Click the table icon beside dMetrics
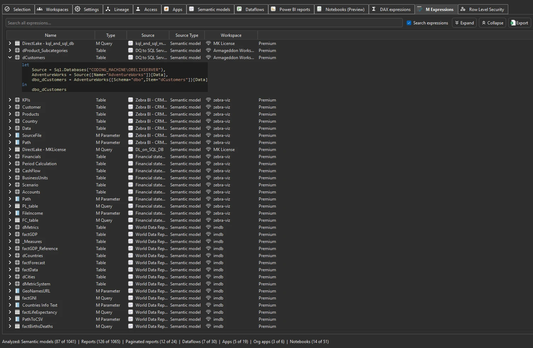The image size is (533, 348). click(17, 227)
